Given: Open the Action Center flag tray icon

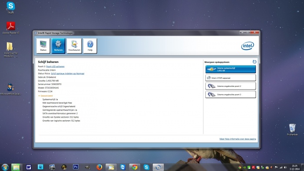Looking at the screenshot, I should [276, 168].
